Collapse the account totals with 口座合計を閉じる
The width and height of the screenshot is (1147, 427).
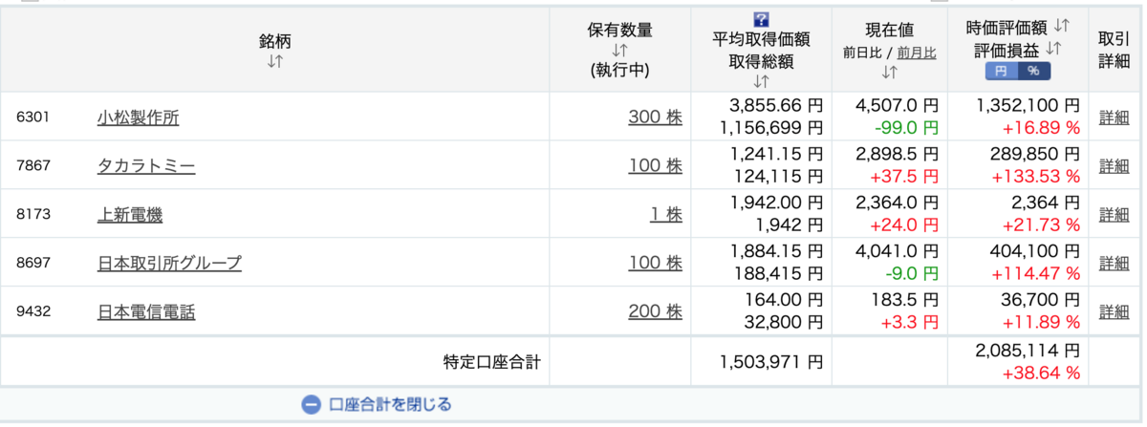[x=390, y=404]
